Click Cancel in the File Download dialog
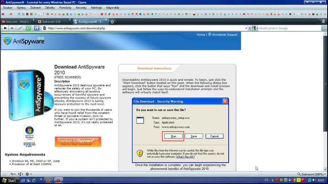 point(214,136)
